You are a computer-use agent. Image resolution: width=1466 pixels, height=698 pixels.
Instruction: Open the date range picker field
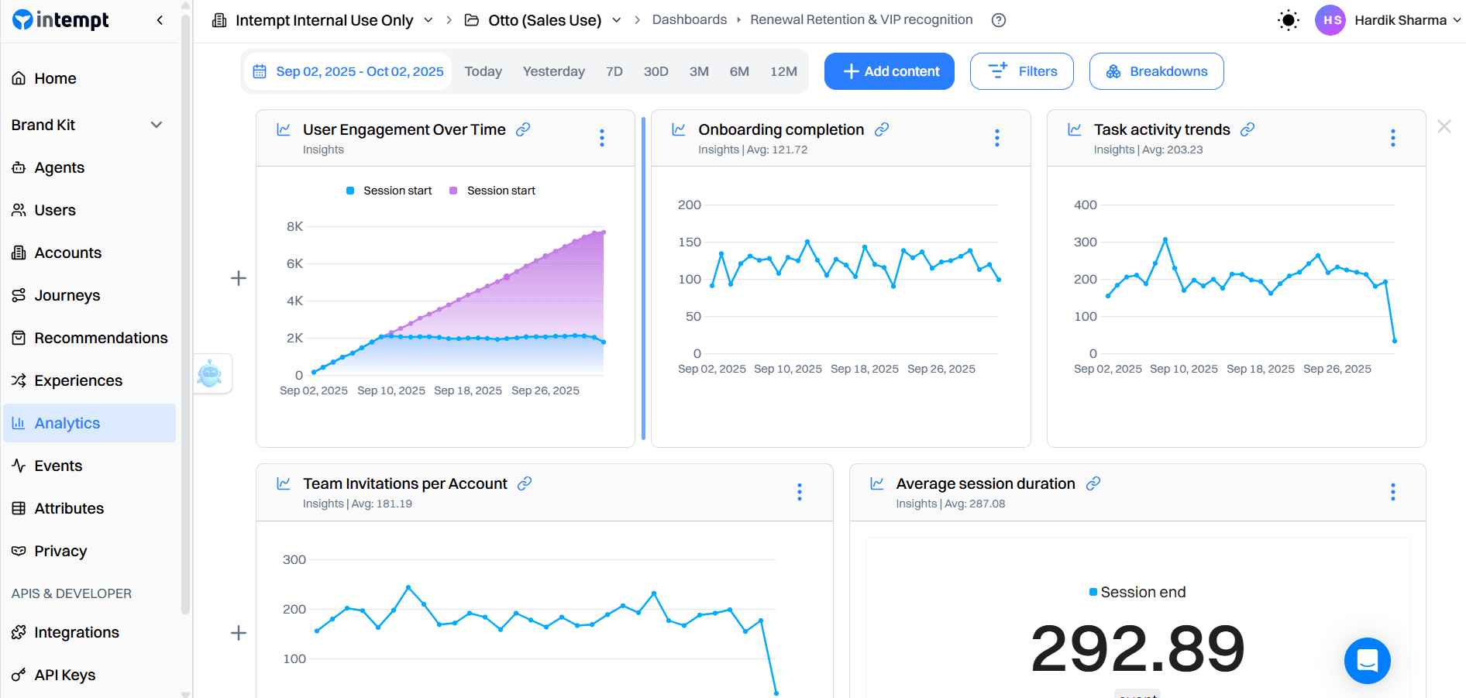click(x=348, y=71)
